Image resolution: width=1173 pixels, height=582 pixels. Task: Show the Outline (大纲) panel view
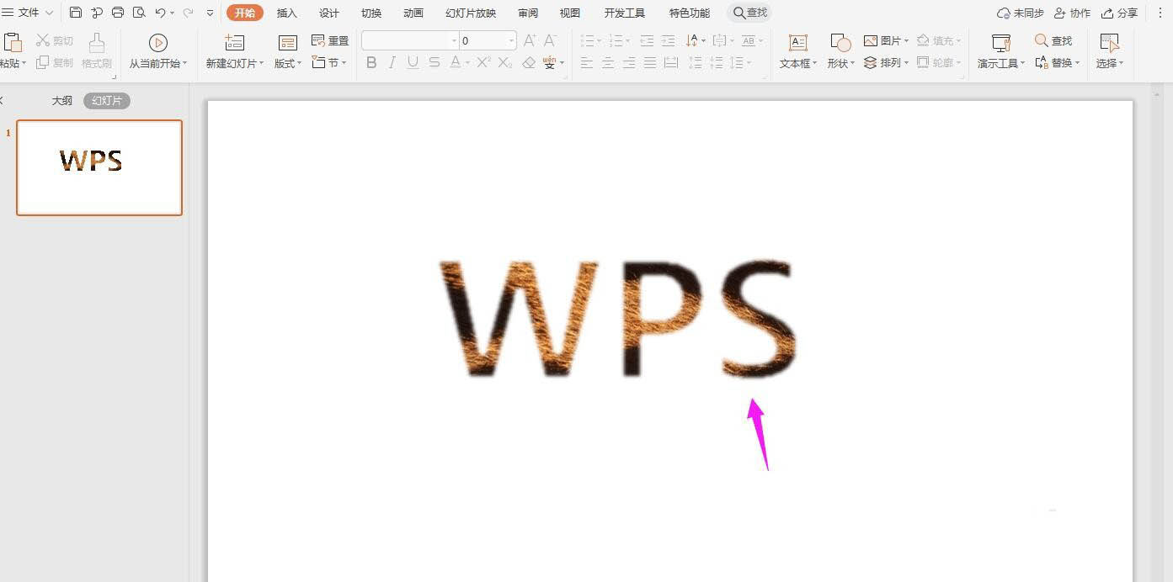click(x=62, y=101)
